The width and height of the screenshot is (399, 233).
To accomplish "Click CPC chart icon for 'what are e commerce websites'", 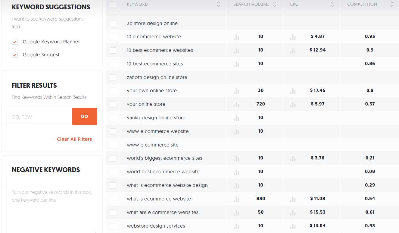I will click(x=293, y=213).
